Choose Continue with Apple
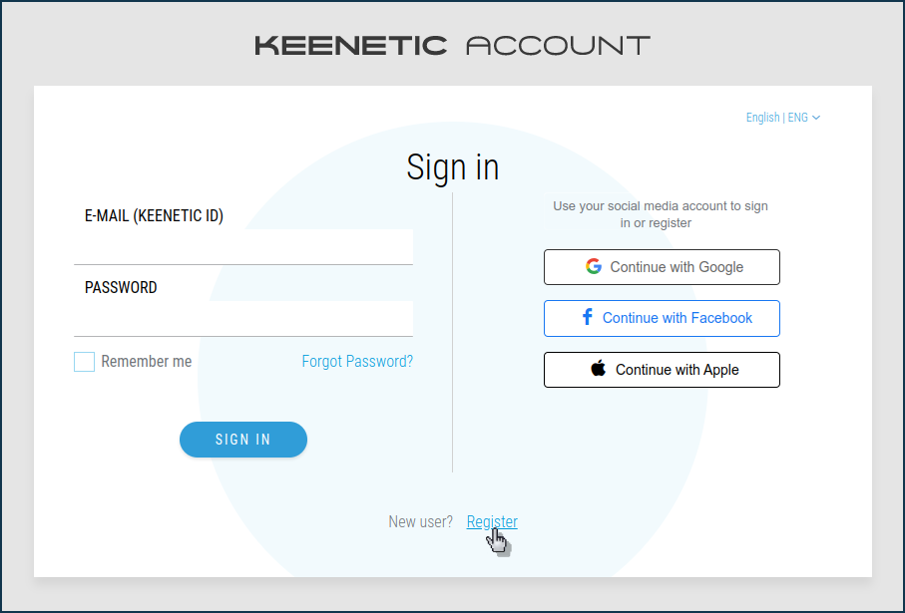The image size is (905, 613). pos(662,369)
